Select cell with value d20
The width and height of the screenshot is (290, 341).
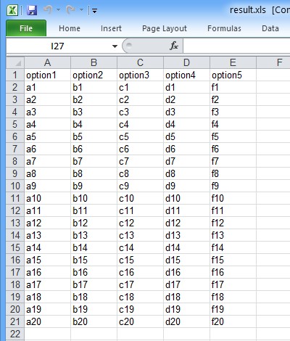[186, 321]
